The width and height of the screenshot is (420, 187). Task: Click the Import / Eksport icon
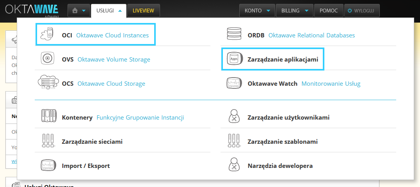49,165
